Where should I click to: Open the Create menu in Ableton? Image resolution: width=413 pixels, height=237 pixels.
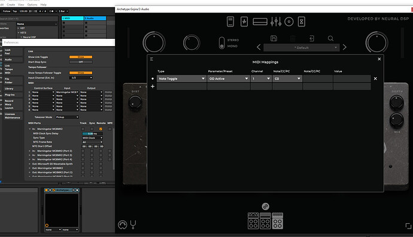click(x=11, y=5)
